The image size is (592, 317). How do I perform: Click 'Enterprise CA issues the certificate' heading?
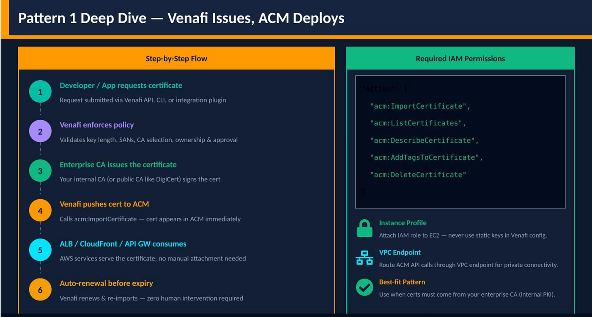118,165
